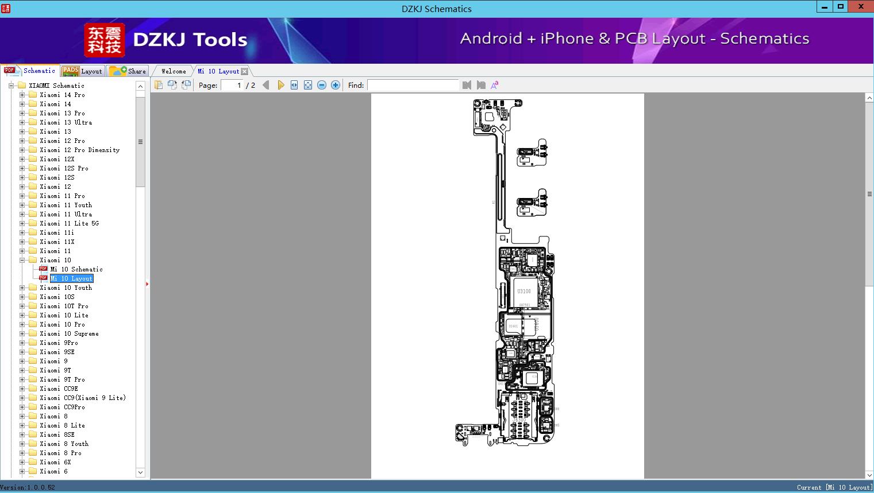Select the Xiaomi 13 Pro tree item
Screen dimensions: 874x493
(63, 113)
